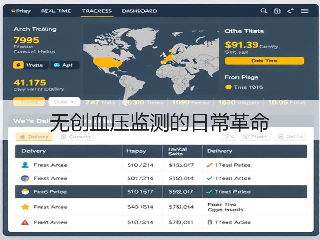Open the Dote dropdown
The image size is (320, 240).
tap(64, 102)
